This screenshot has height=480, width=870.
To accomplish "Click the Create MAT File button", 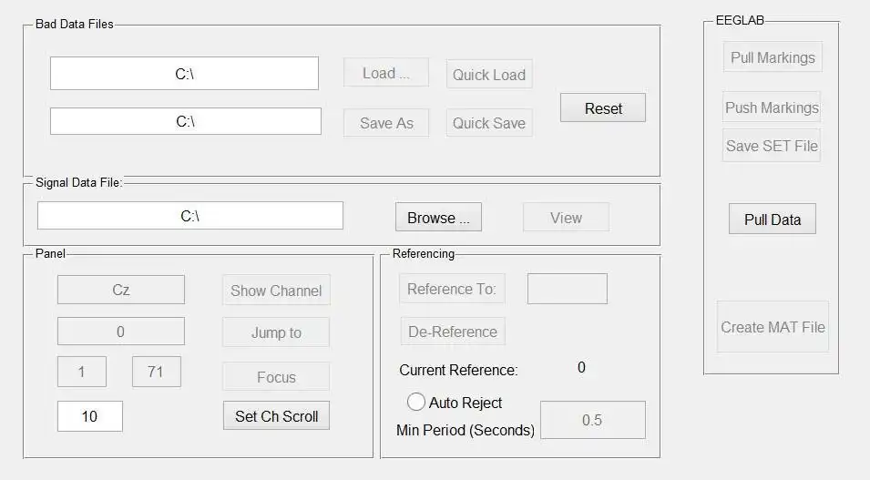I will point(773,327).
